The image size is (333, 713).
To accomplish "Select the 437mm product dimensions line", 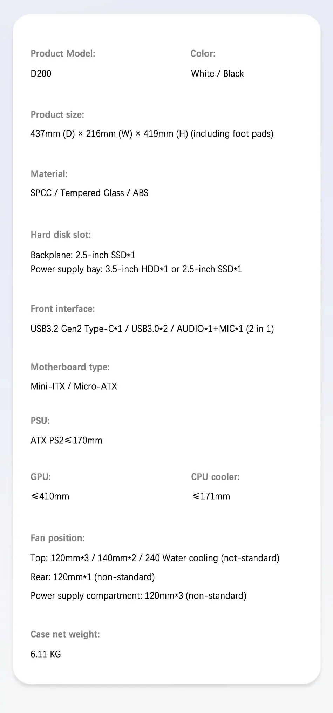I will click(152, 134).
